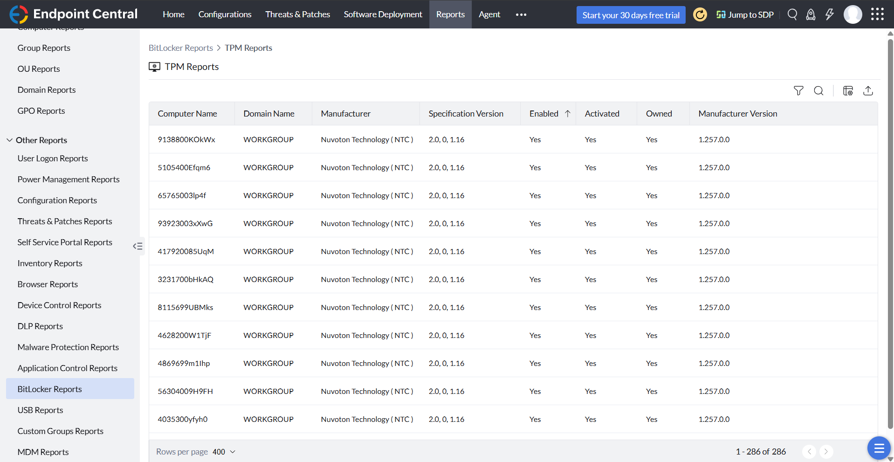
Task: Open User Logon Reports in sidebar
Action: (53, 159)
